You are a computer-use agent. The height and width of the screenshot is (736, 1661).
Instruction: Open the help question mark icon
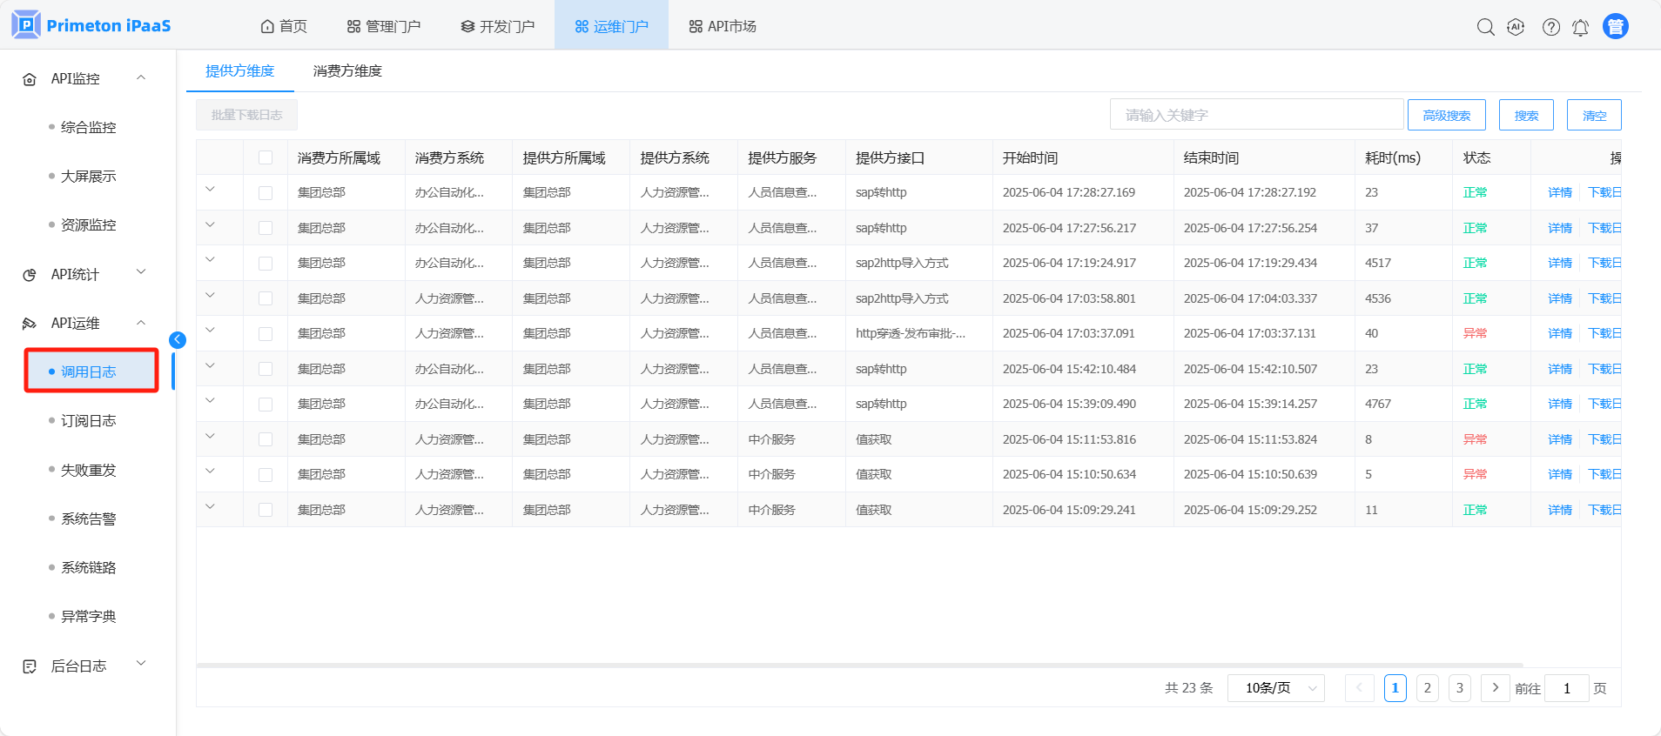1550,27
